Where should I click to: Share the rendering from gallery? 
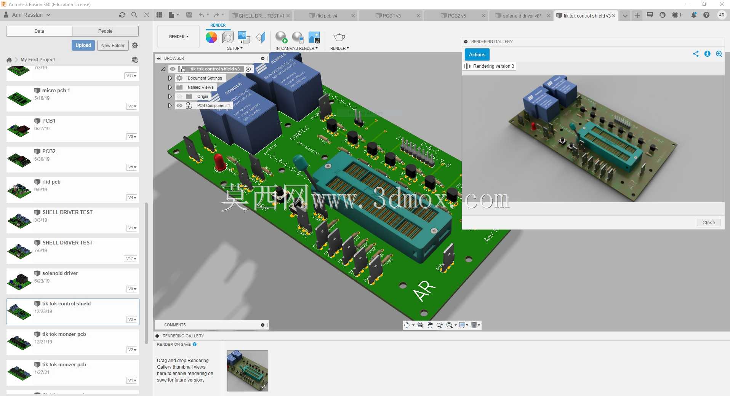point(696,54)
